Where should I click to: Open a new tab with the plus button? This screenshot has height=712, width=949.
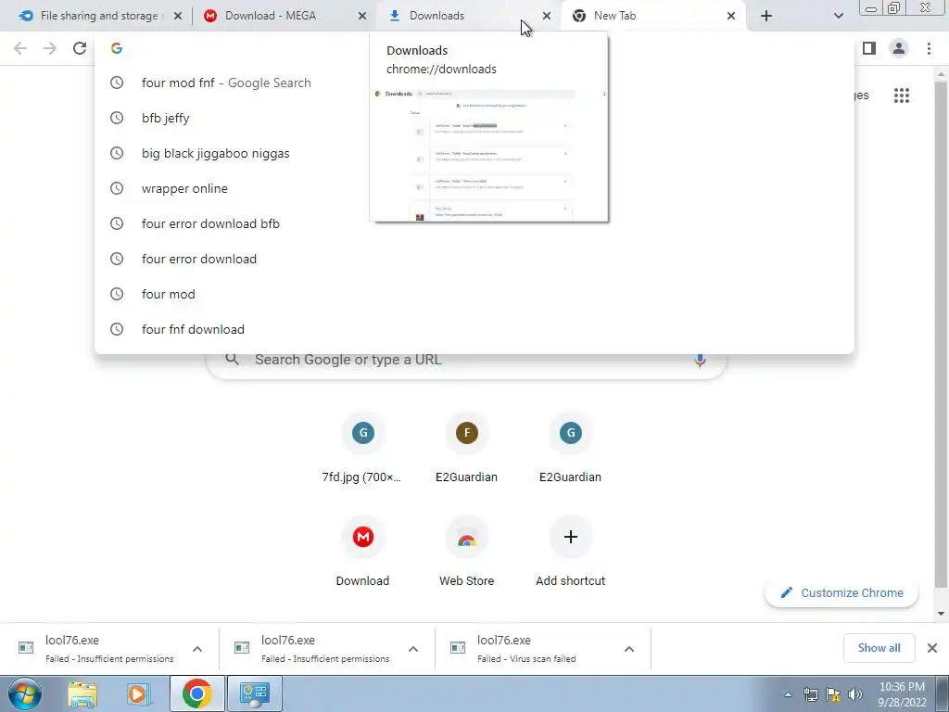point(766,16)
